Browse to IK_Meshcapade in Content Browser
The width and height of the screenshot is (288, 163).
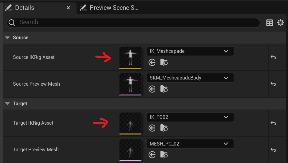(x=164, y=63)
